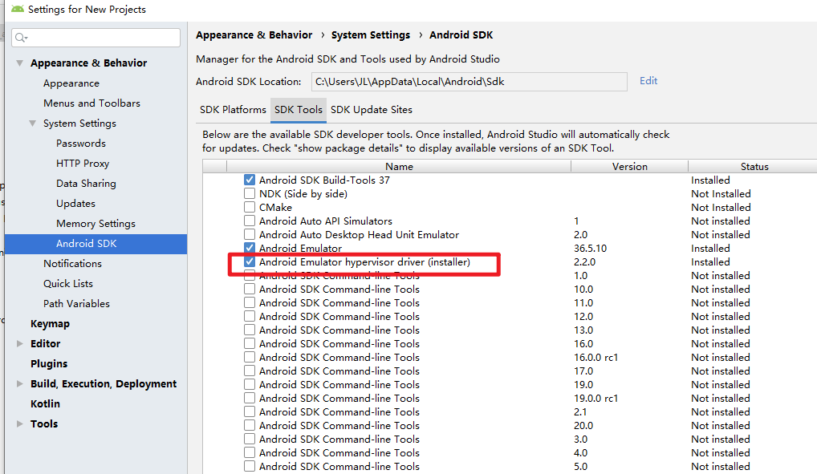Viewport: 817px width, 474px height.
Task: Expand Build, Execution, Deployment section
Action: [20, 384]
